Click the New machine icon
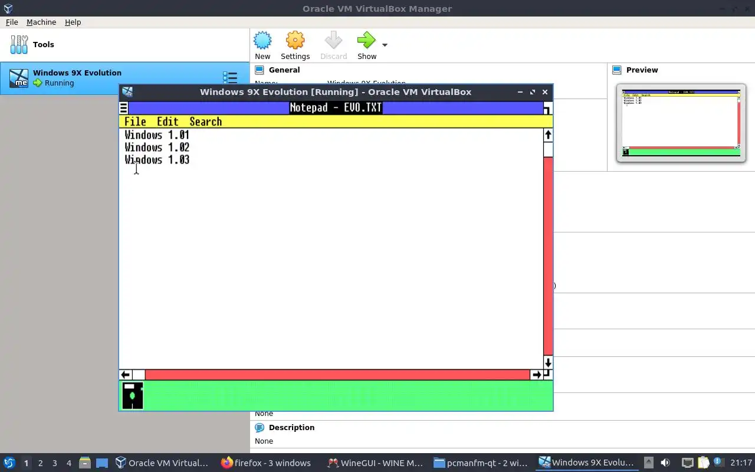Screen dimensions: 755x472 pyautogui.click(x=262, y=41)
